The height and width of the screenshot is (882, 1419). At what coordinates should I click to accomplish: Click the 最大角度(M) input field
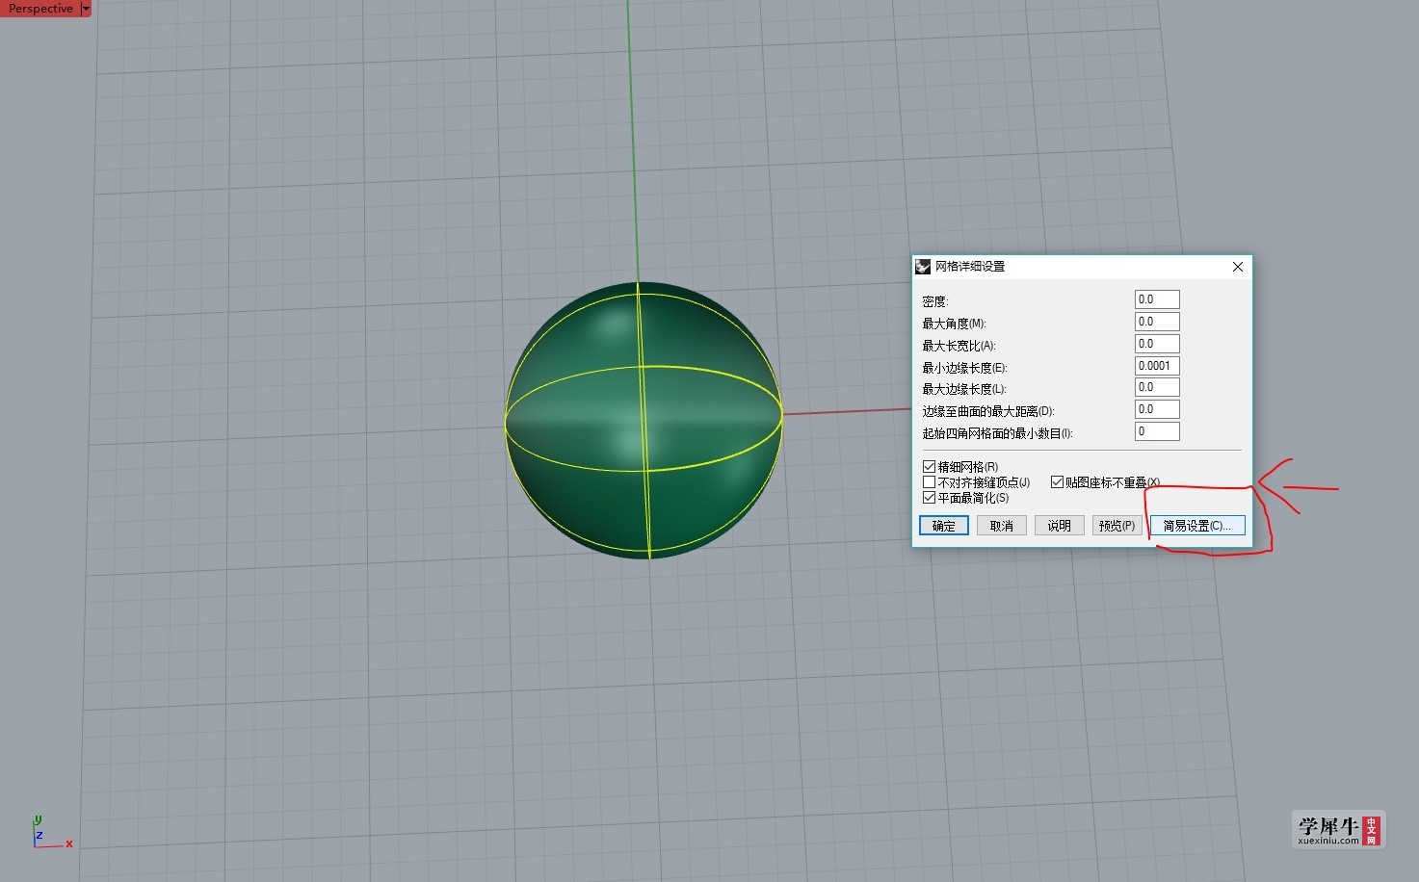tap(1157, 322)
